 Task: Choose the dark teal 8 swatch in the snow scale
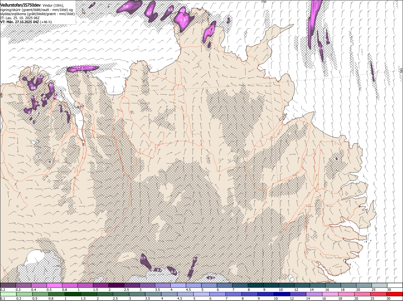click(255, 285)
